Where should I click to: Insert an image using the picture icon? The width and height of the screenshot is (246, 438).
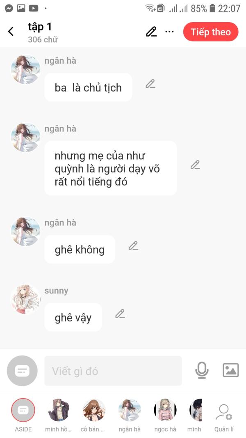231,370
